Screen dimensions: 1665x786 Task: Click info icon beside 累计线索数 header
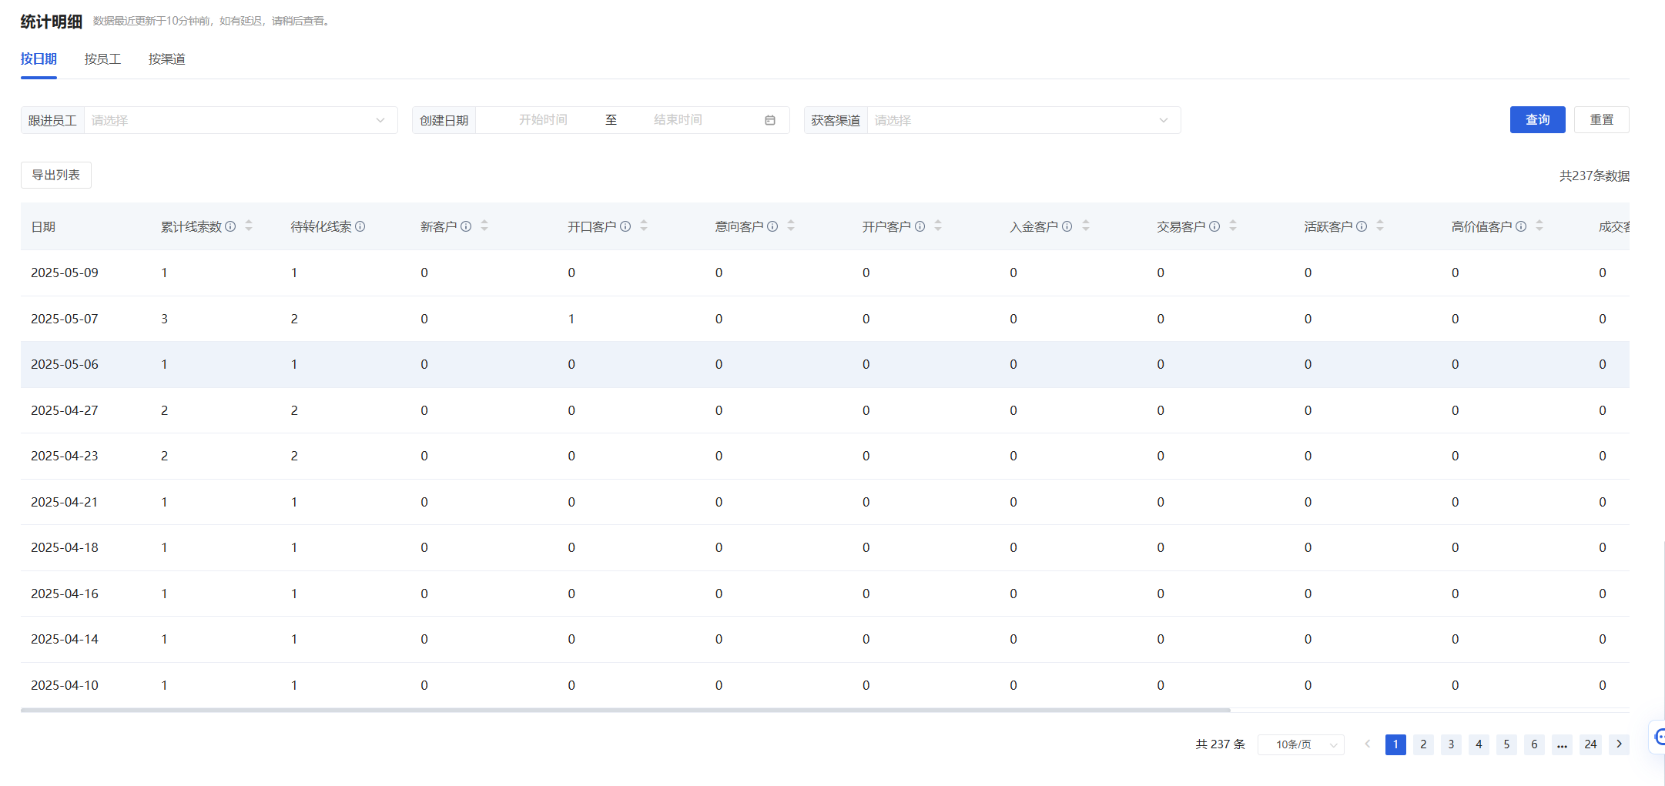[230, 226]
